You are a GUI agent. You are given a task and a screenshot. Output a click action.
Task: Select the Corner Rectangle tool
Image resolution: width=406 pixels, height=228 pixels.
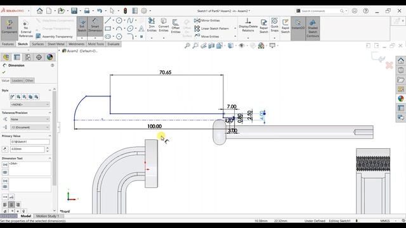coord(108,28)
